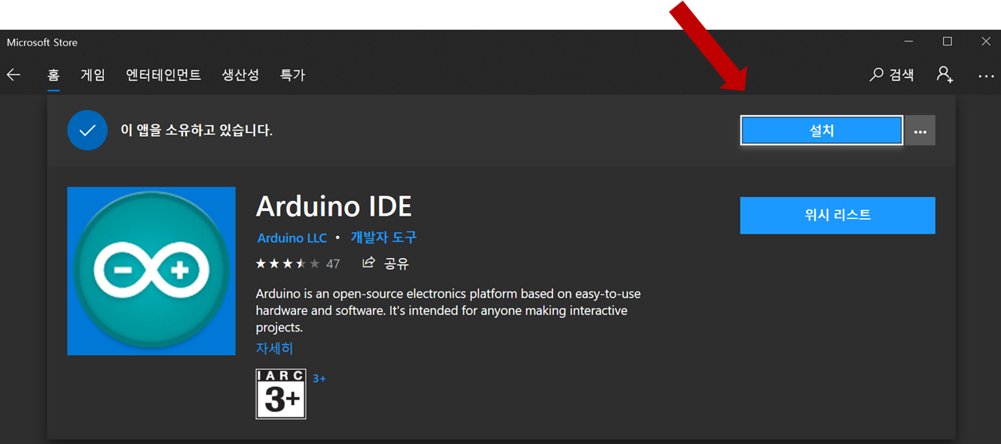This screenshot has width=1001, height=444.
Task: Click the Arduino IDE app logo
Action: tap(151, 271)
